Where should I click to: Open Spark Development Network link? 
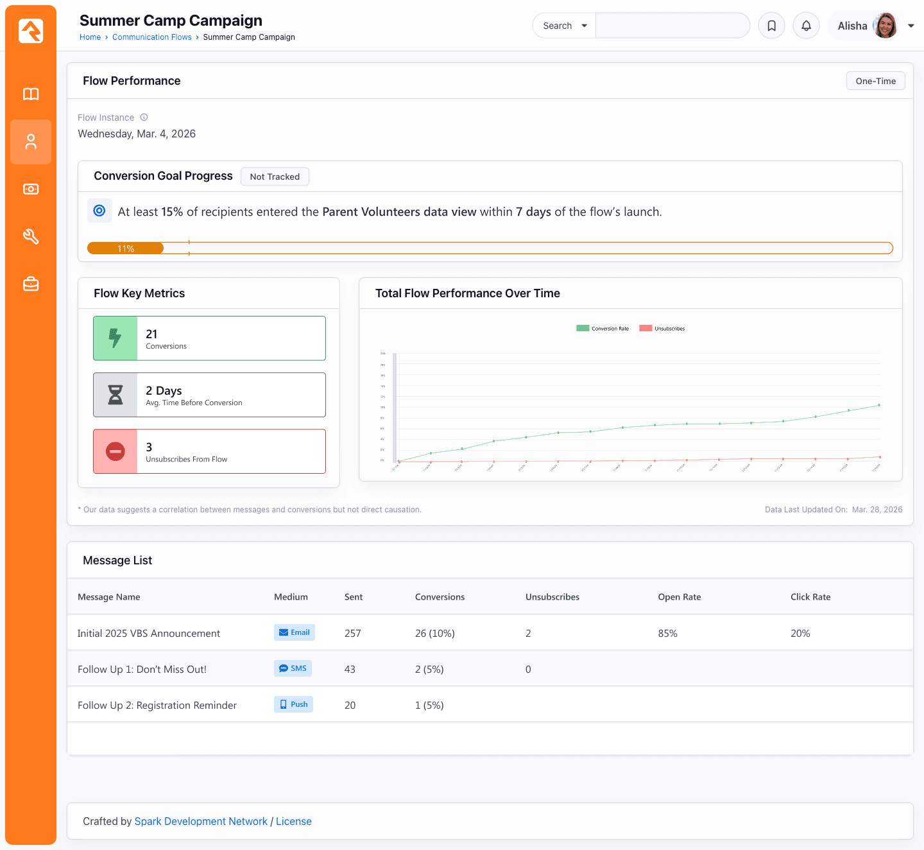coord(201,821)
